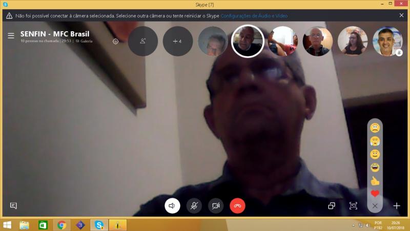Collapse the emoji reactions panel

coord(375,206)
